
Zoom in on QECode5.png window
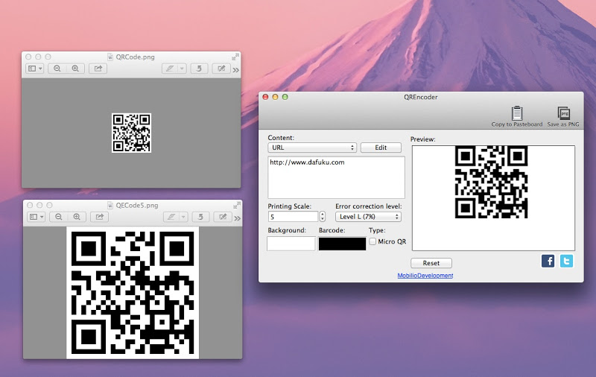pos(77,217)
